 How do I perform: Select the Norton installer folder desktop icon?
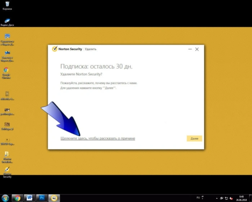point(7,157)
